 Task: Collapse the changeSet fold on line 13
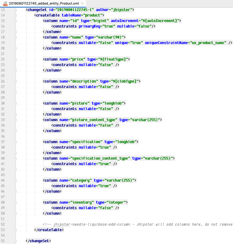click(x=16, y=10)
